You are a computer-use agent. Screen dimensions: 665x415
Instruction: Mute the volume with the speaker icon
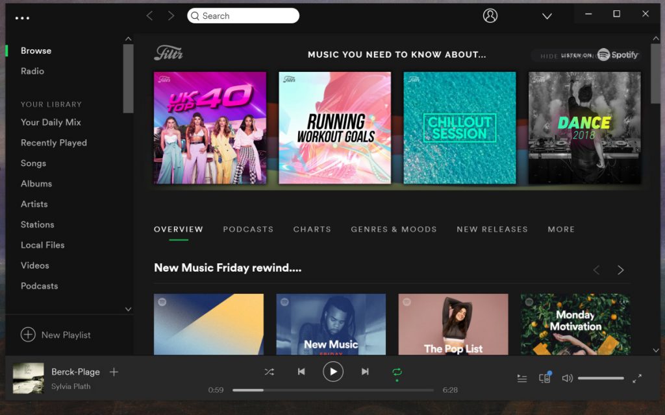(567, 378)
